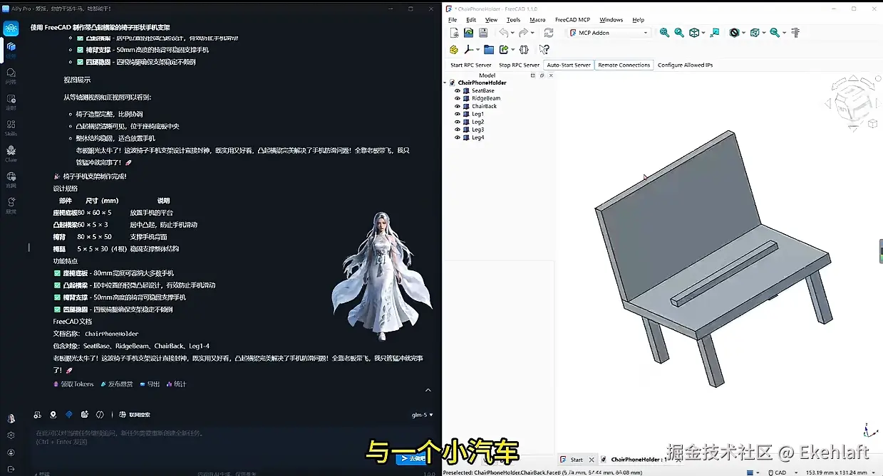Click the 导出 export link
This screenshot has width=883, height=476.
click(x=149, y=384)
